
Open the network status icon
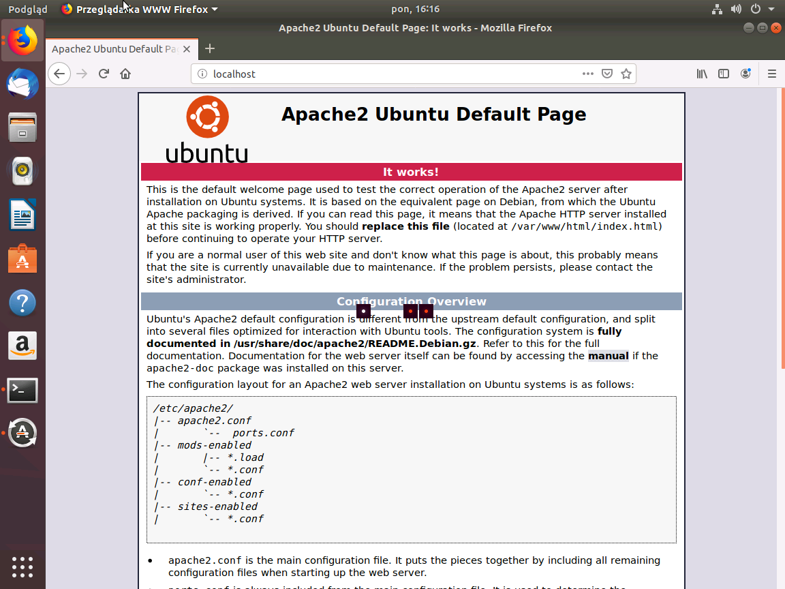pyautogui.click(x=717, y=9)
